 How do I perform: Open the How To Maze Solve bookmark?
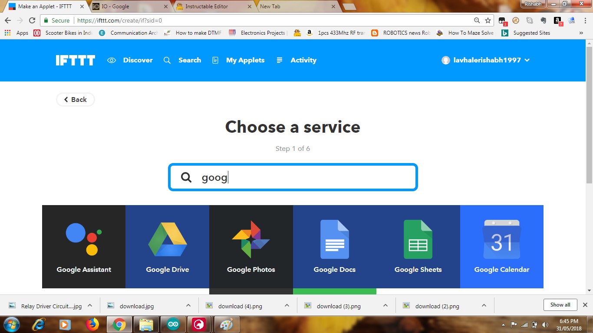(x=465, y=33)
